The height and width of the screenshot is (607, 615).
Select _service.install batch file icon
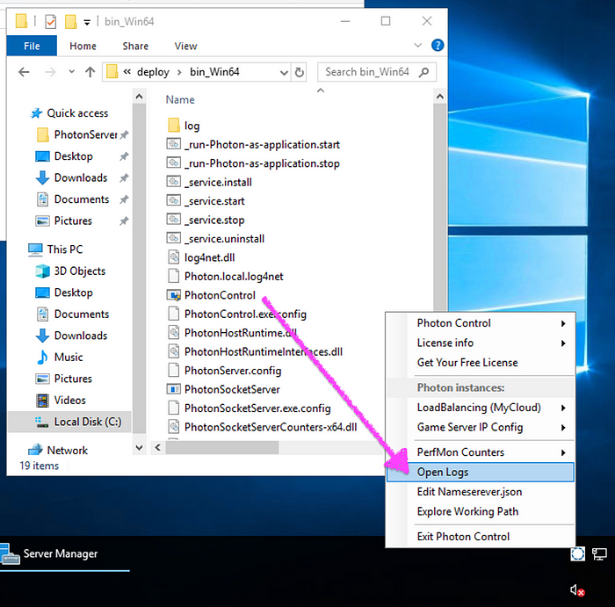[174, 182]
